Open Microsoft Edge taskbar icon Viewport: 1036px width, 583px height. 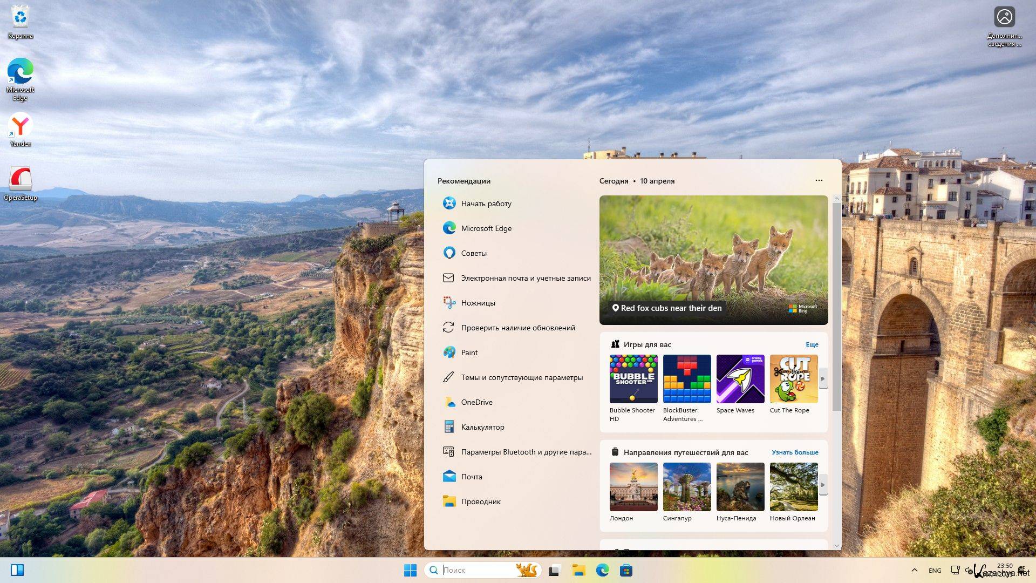(602, 570)
